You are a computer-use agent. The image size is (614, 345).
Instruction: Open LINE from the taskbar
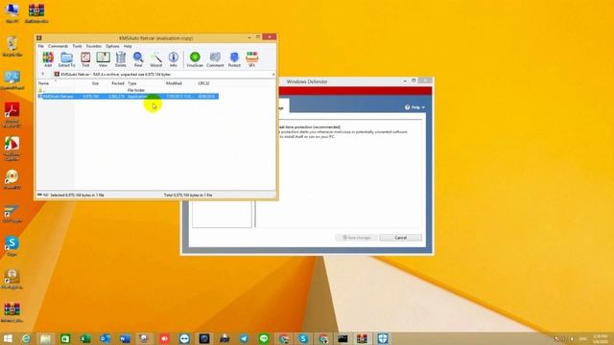pyautogui.click(x=264, y=338)
